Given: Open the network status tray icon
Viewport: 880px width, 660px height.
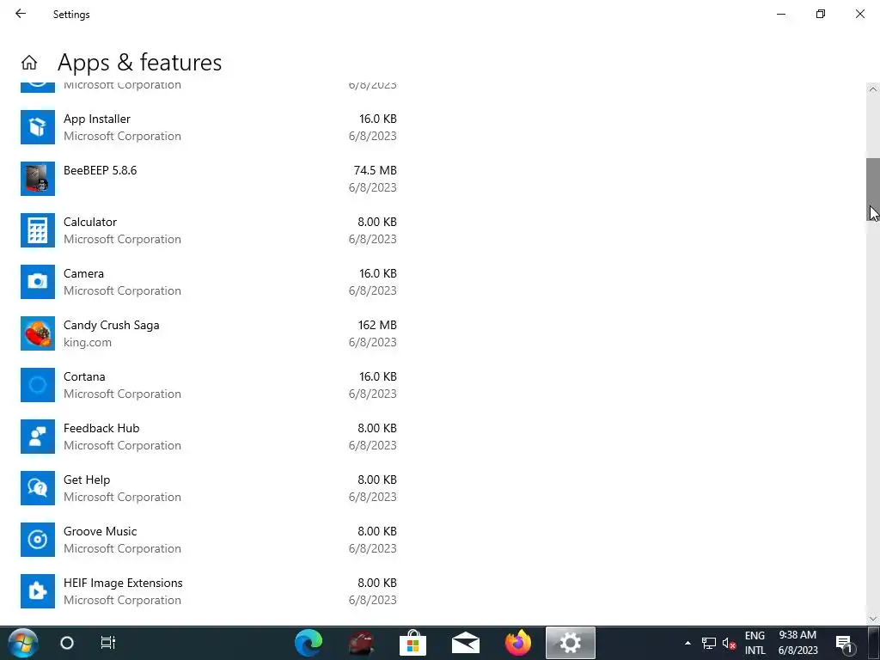Looking at the screenshot, I should [709, 643].
